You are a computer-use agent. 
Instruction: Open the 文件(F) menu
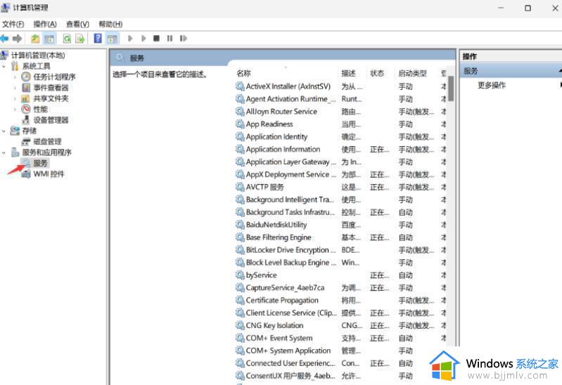point(13,24)
